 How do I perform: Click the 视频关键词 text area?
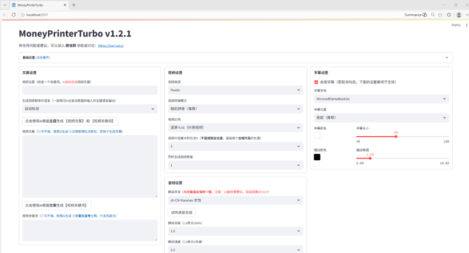click(89, 230)
